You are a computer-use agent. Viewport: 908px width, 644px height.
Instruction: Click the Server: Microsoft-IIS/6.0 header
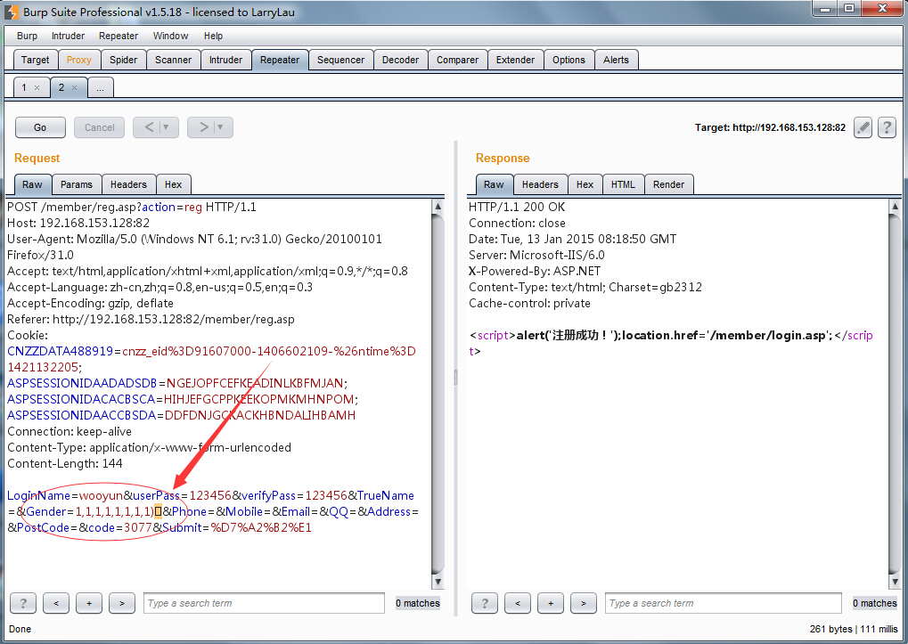click(x=536, y=255)
